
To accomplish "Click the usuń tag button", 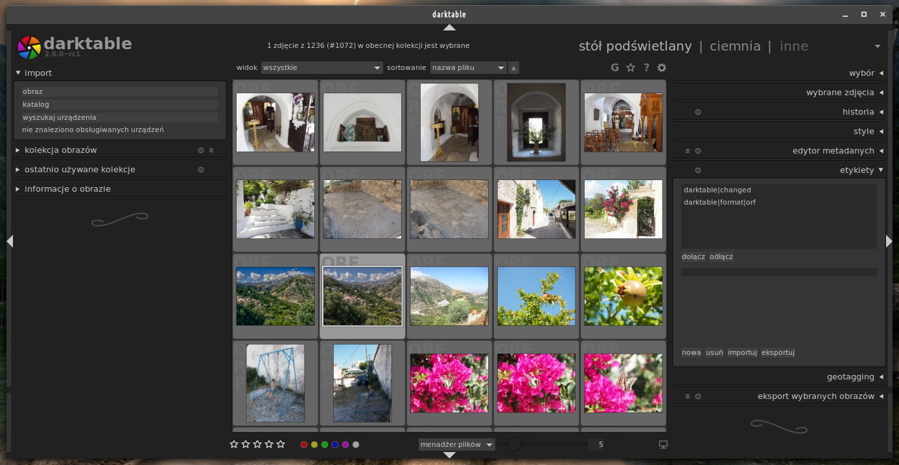I will click(714, 352).
